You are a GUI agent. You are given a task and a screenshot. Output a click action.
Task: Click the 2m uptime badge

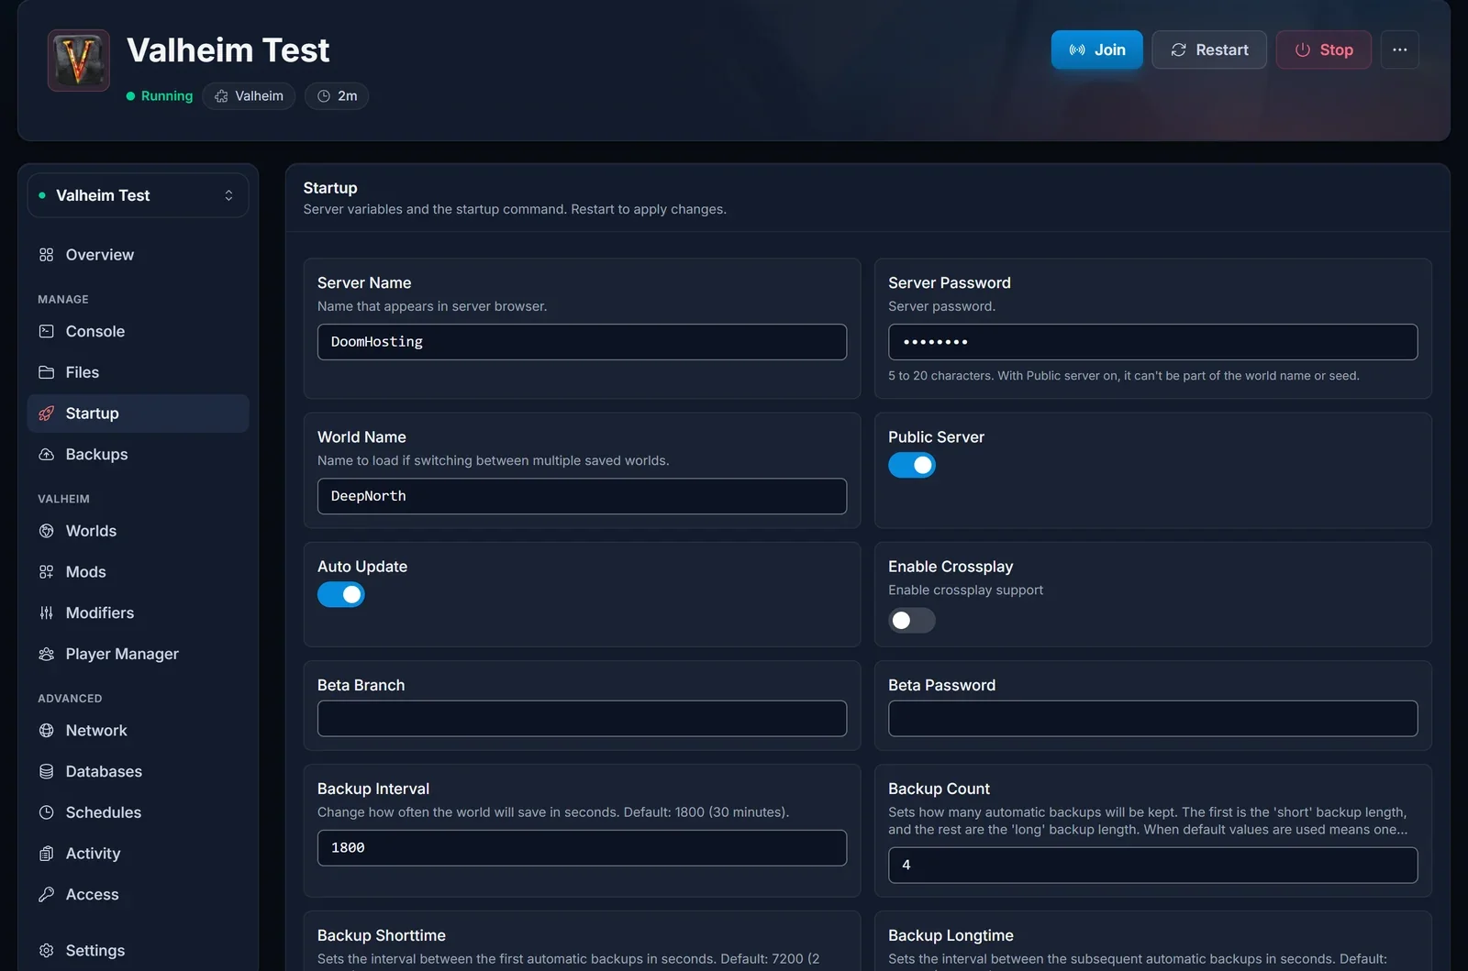tap(337, 96)
